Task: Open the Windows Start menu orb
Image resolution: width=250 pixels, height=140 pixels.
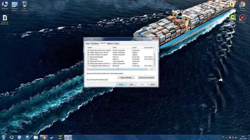Action: pyautogui.click(x=4, y=137)
